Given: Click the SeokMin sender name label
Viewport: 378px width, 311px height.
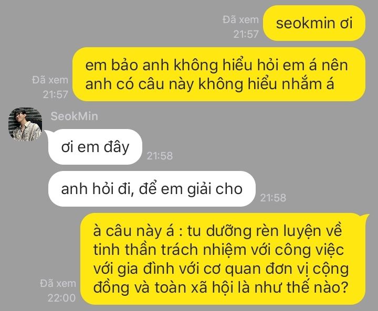Looking at the screenshot, I should pos(74,116).
